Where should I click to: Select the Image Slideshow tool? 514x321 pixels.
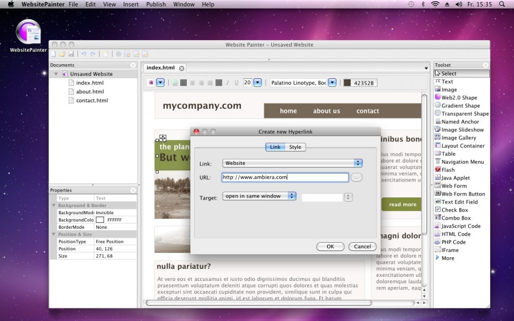[x=455, y=129]
